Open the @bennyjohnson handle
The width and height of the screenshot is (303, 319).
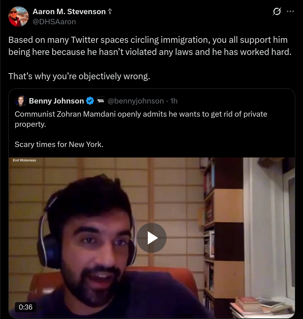point(136,101)
